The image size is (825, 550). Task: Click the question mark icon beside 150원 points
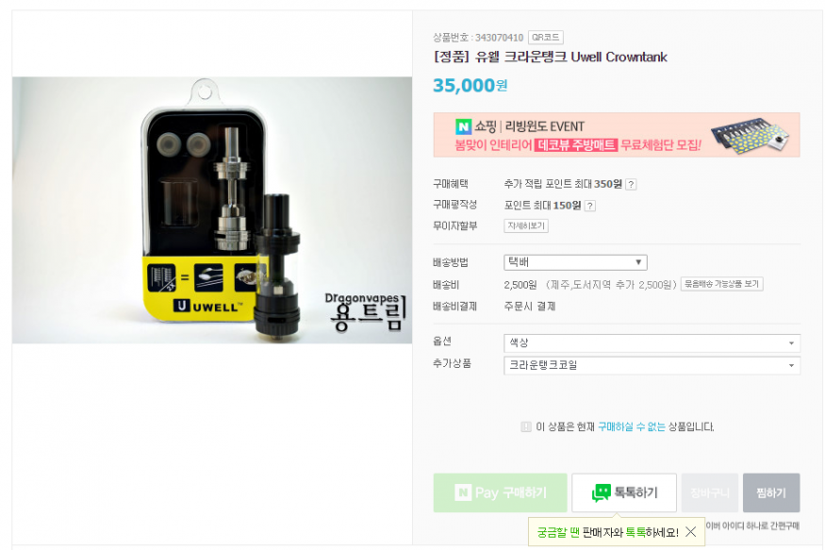pos(590,206)
